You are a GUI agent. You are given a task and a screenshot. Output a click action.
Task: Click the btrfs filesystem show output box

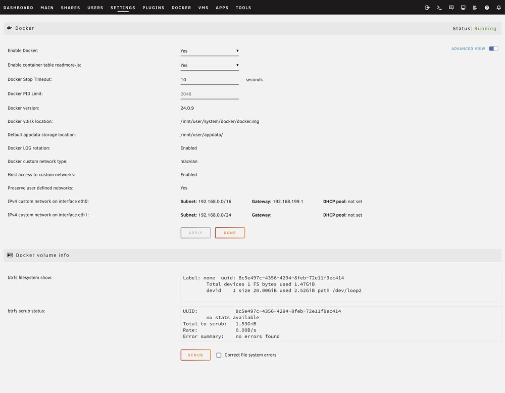[x=341, y=287]
